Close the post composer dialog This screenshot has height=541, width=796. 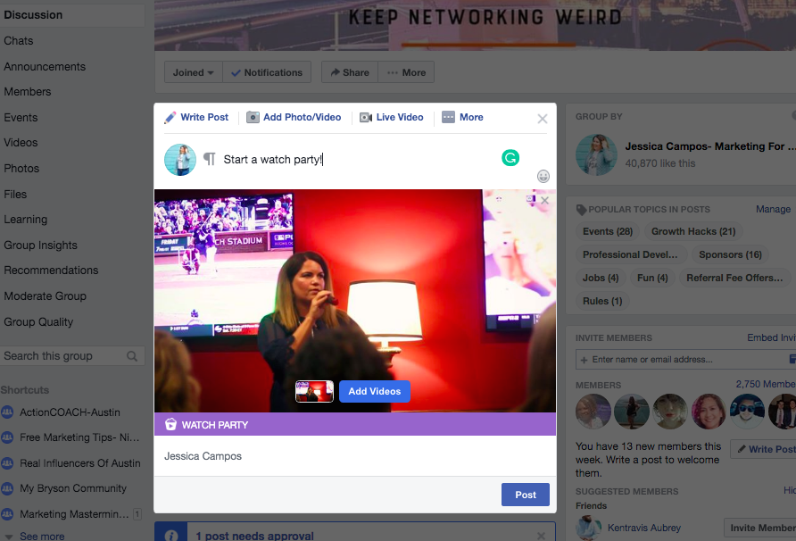[543, 119]
